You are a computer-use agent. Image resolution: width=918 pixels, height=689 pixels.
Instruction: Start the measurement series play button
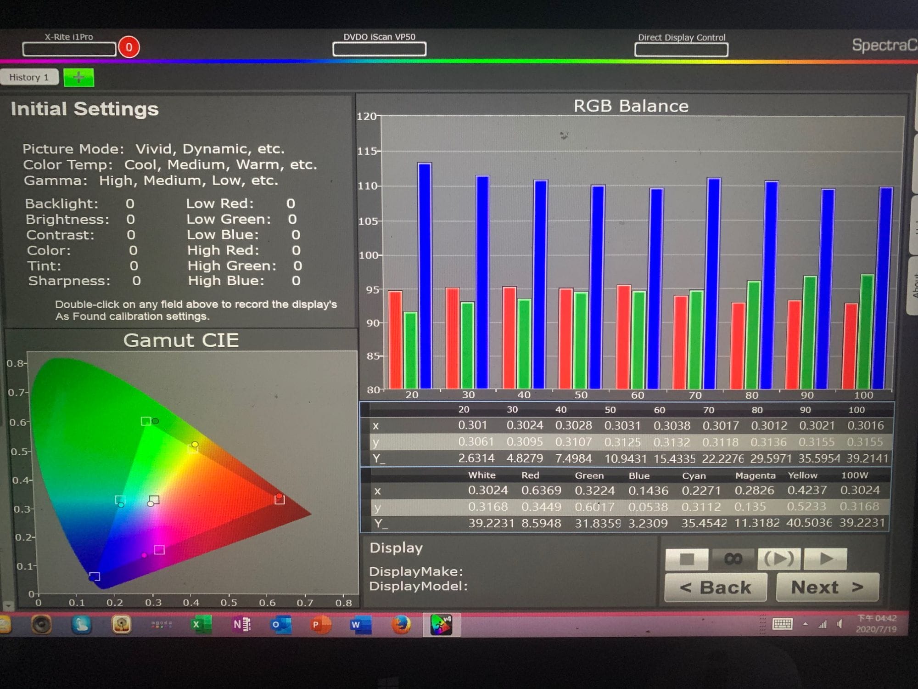825,559
